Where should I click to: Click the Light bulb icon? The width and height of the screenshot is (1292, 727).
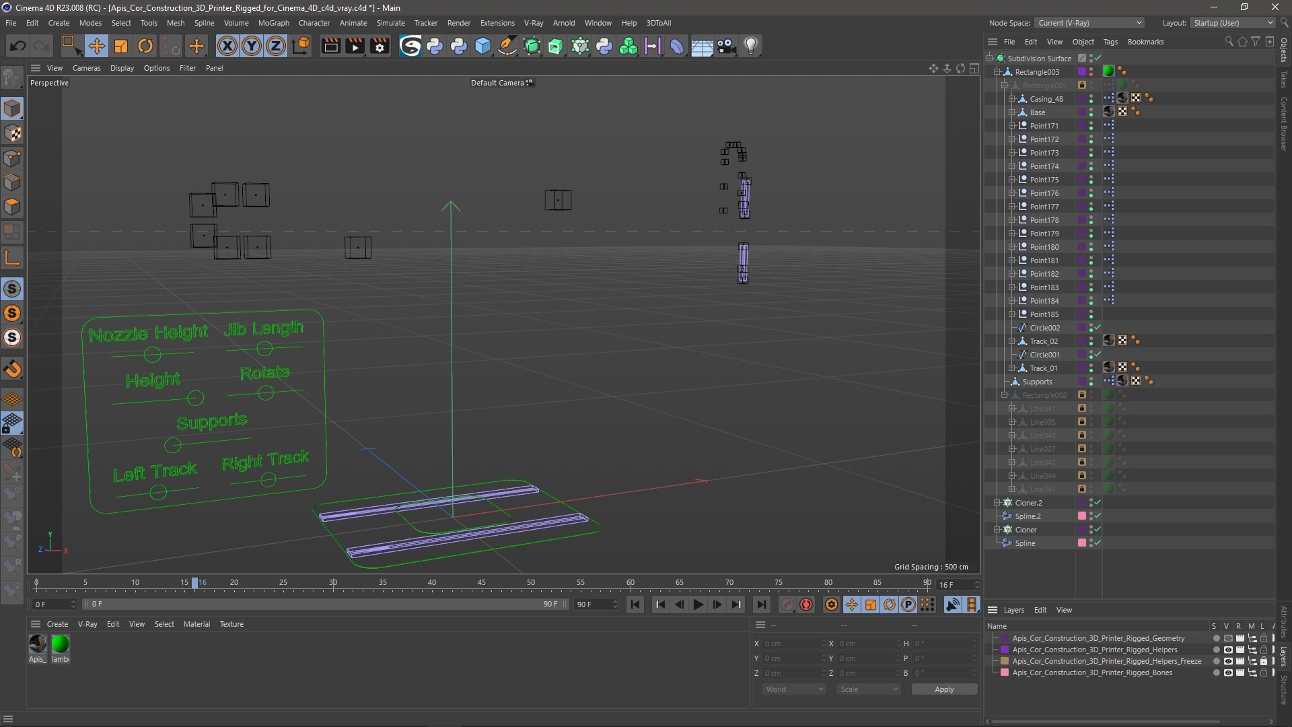pos(751,46)
